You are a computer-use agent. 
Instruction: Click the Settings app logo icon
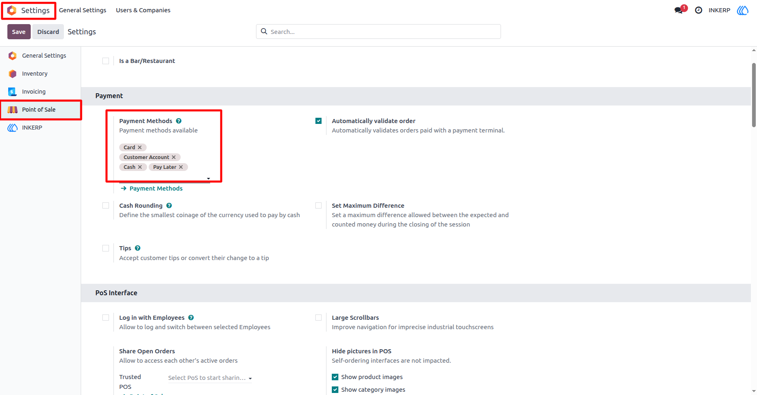(12, 10)
